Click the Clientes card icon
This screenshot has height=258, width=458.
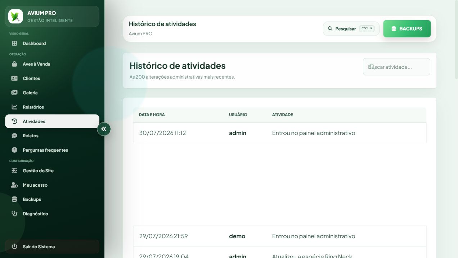click(x=14, y=78)
